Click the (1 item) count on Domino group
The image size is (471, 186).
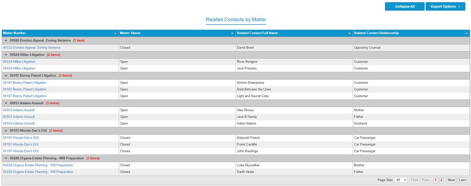78,40
